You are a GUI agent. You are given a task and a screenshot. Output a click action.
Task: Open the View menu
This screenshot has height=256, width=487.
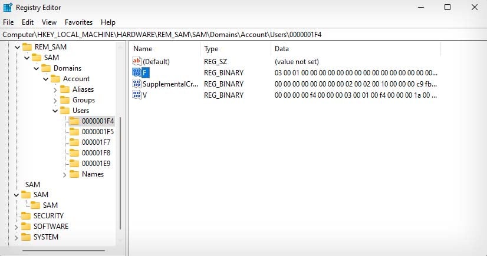point(50,22)
